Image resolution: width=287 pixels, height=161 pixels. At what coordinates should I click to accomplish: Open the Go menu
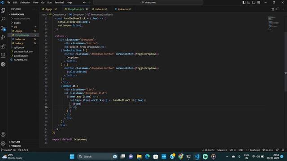tap(43, 3)
